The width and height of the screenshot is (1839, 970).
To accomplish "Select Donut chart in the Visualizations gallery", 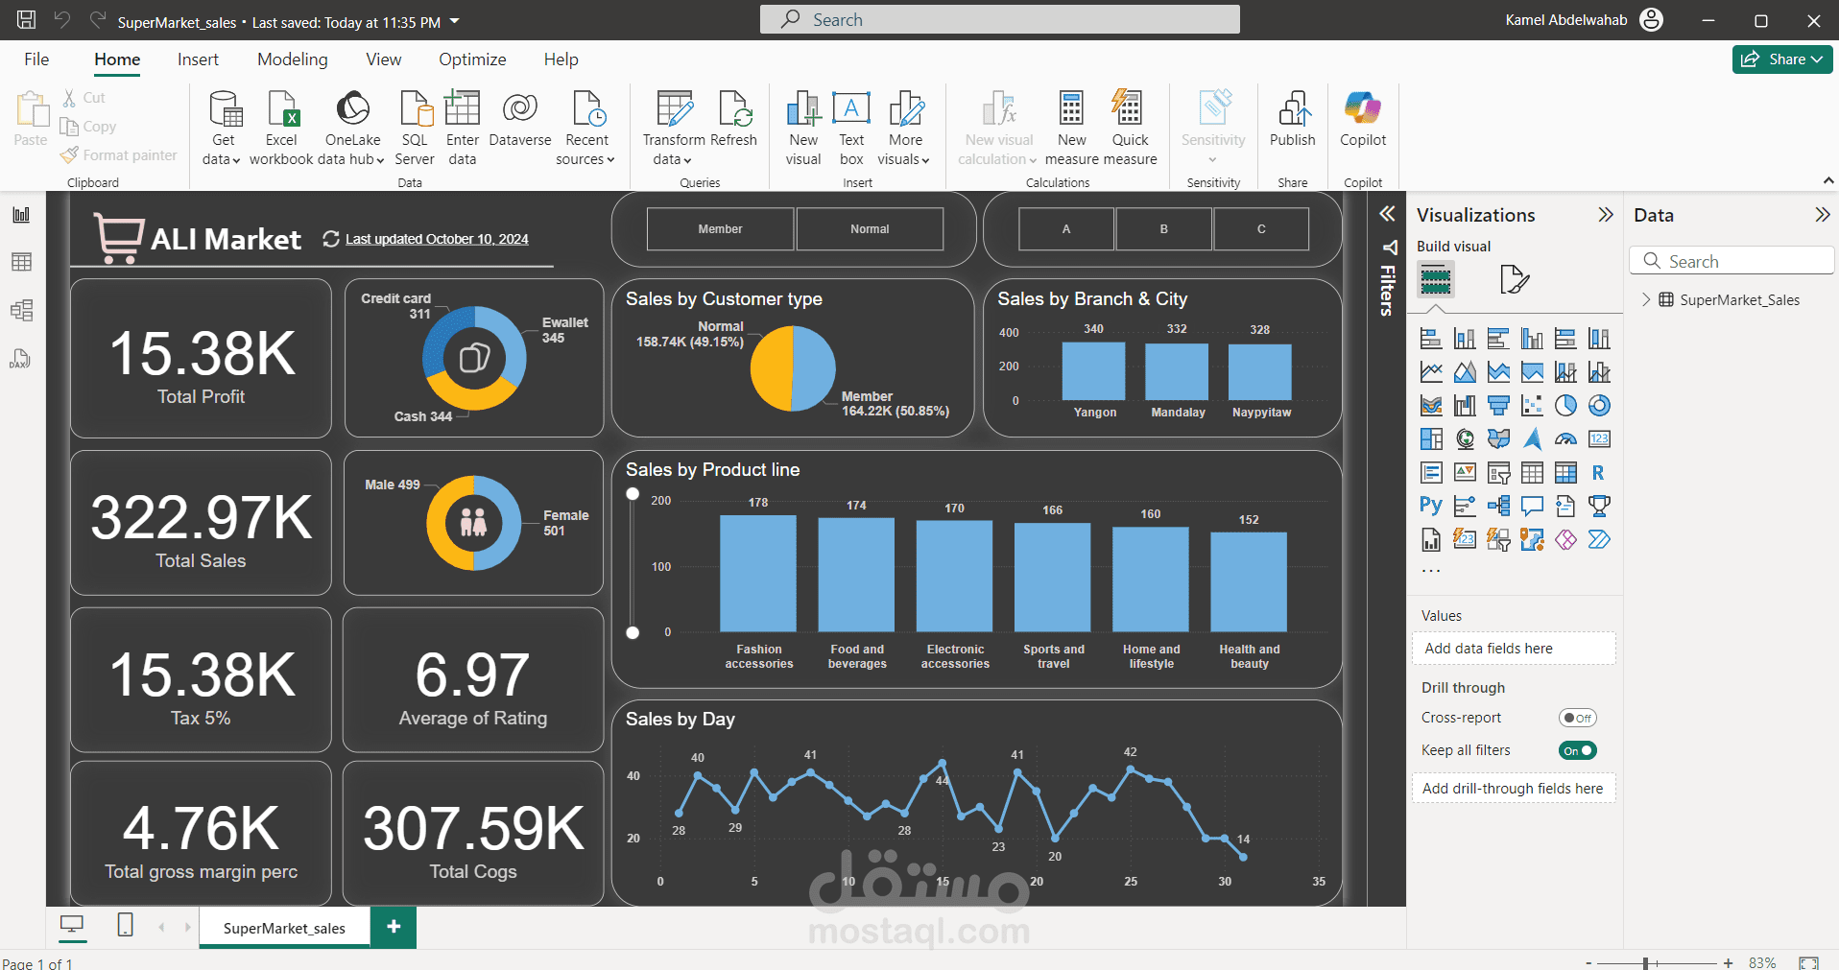I will click(1599, 406).
